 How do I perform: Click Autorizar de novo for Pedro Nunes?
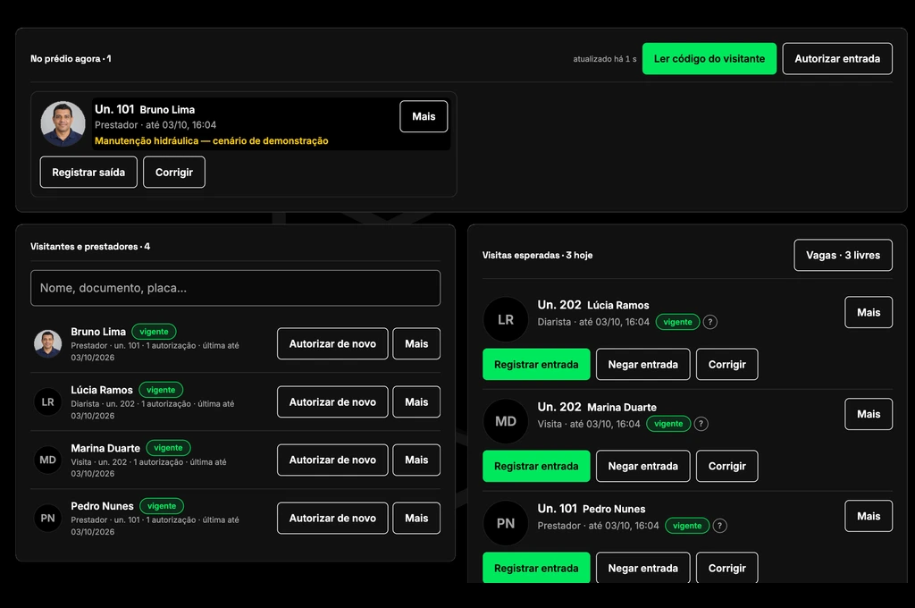pos(332,518)
